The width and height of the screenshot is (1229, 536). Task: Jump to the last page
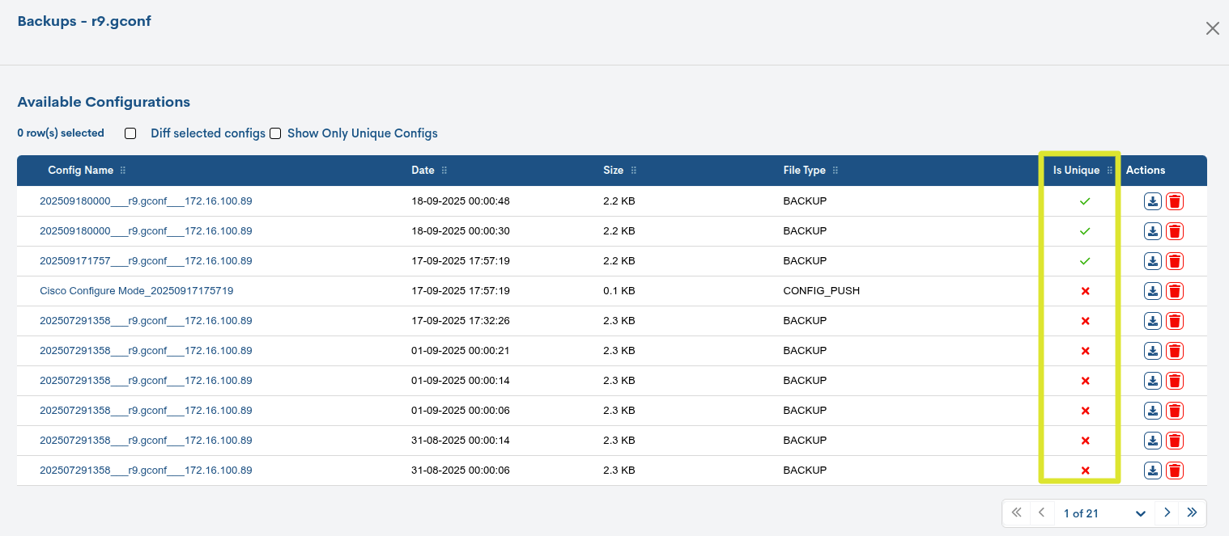[1192, 513]
